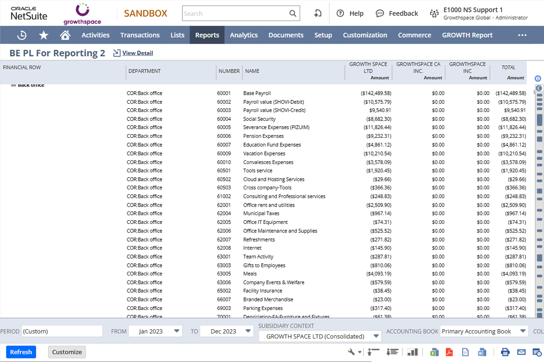
Task: Select the Cloud and Hosting Services row
Action: coord(274,179)
